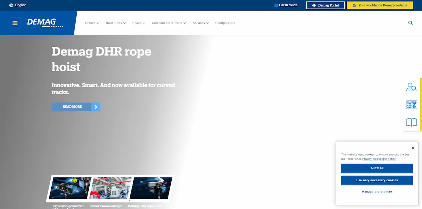
Task: Click the globe language icon
Action: tap(11, 5)
